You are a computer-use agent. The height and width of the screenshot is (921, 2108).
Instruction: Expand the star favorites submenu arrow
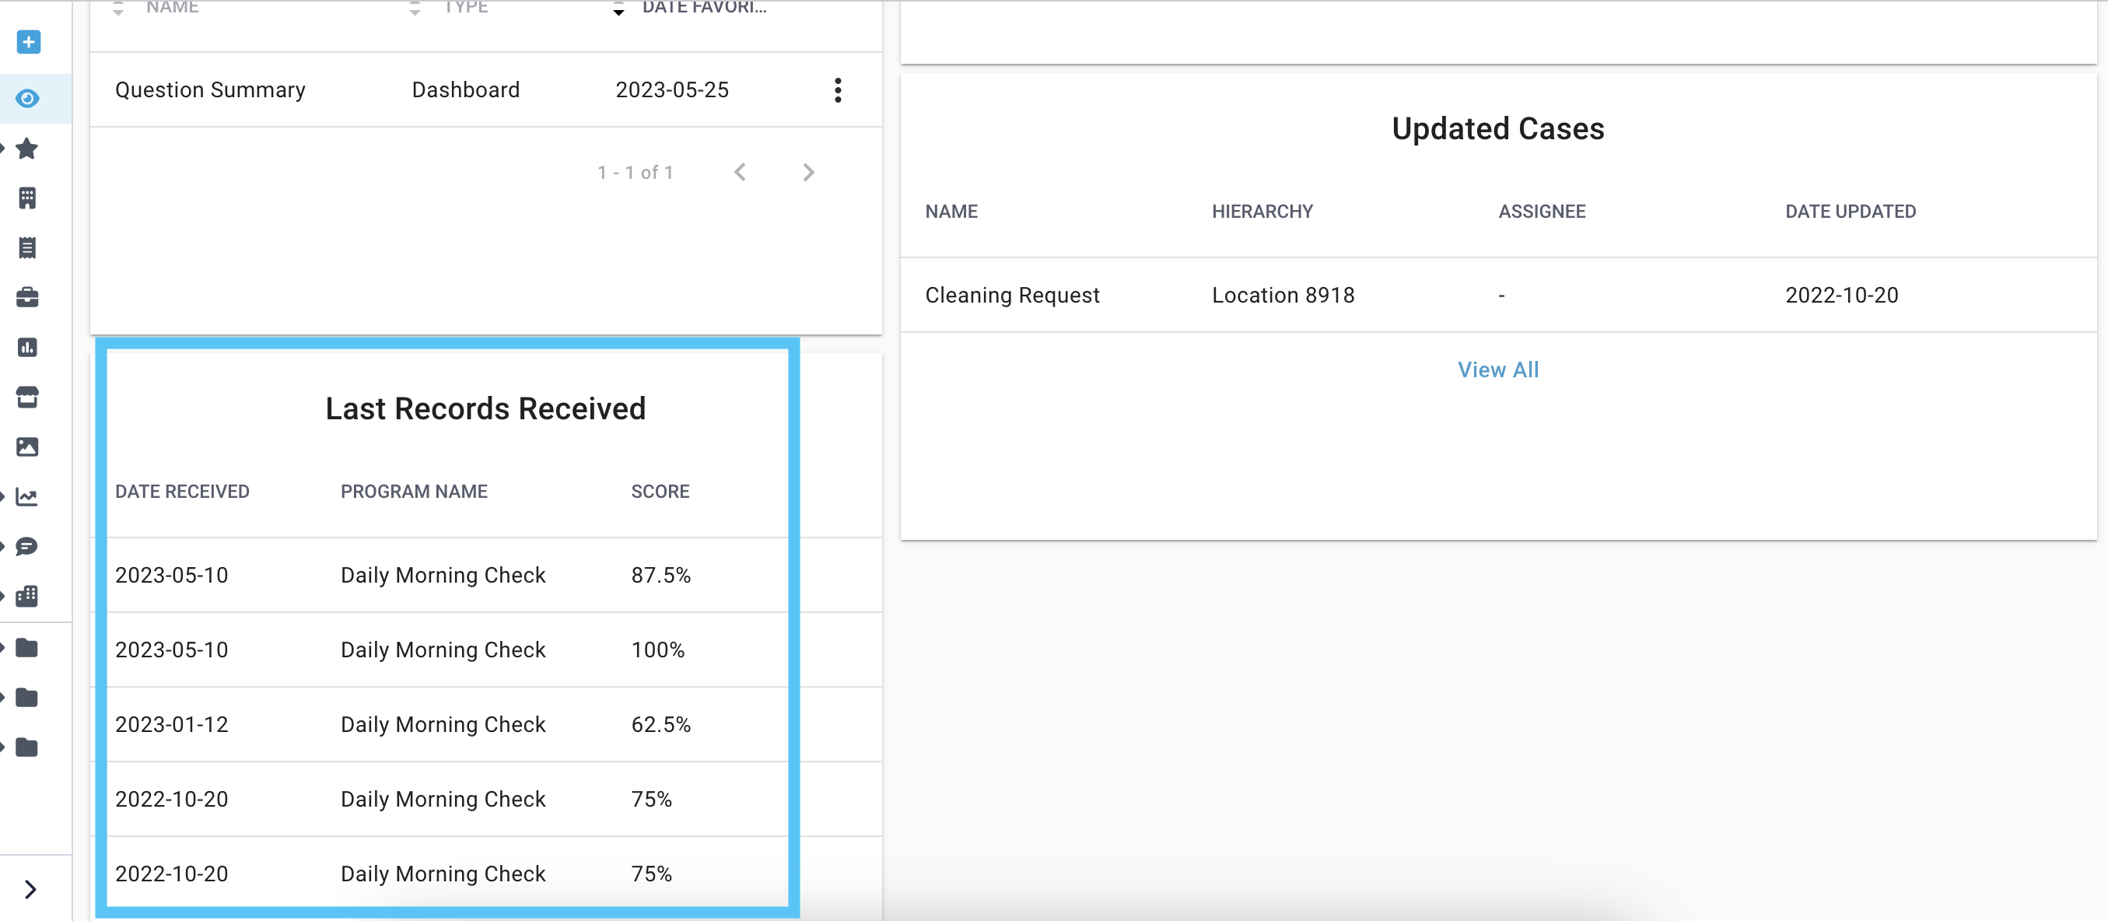click(x=3, y=148)
